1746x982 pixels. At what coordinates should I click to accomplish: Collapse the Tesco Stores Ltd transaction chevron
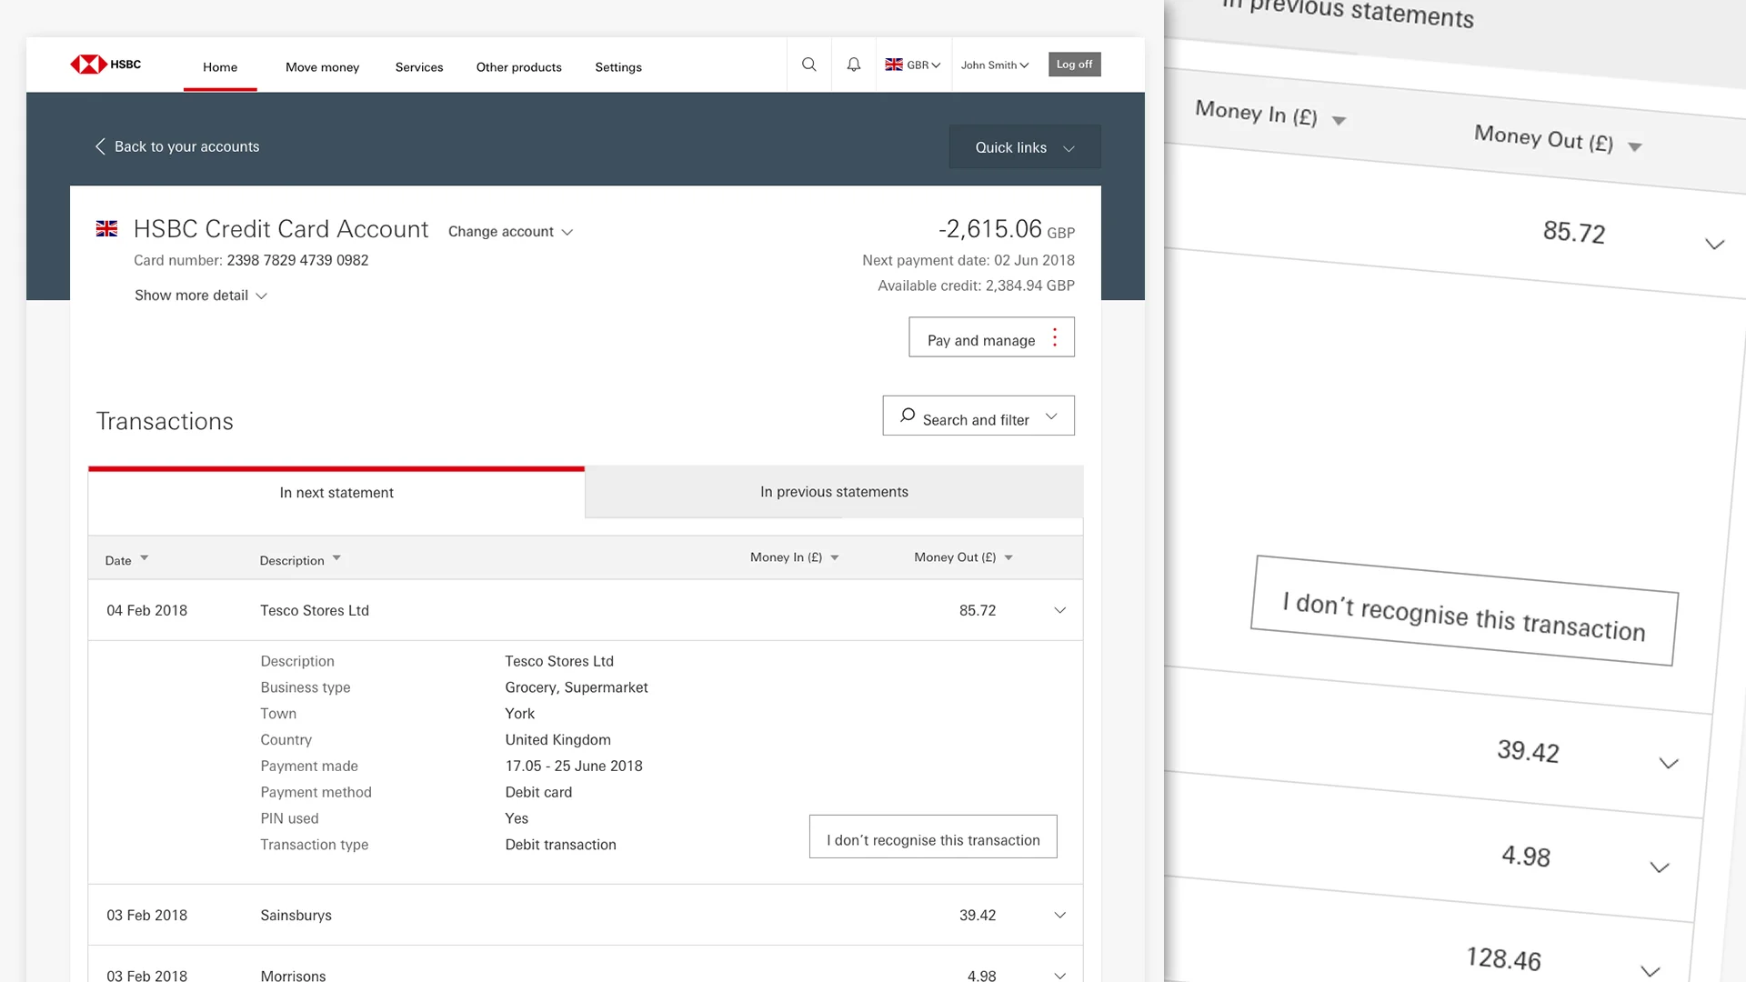click(1059, 610)
